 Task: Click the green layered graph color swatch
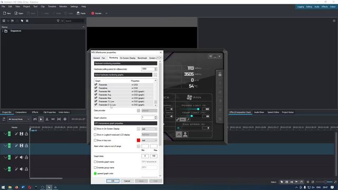pyautogui.click(x=95, y=174)
